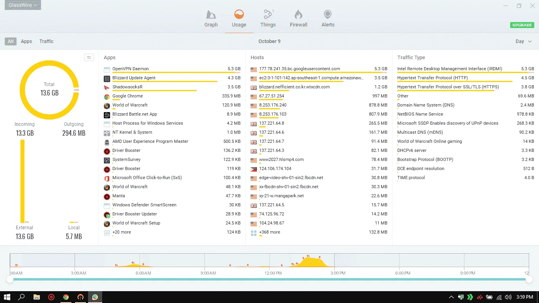The width and height of the screenshot is (539, 303).
Task: Click the Blizzard Update Agent icon
Action: point(107,78)
